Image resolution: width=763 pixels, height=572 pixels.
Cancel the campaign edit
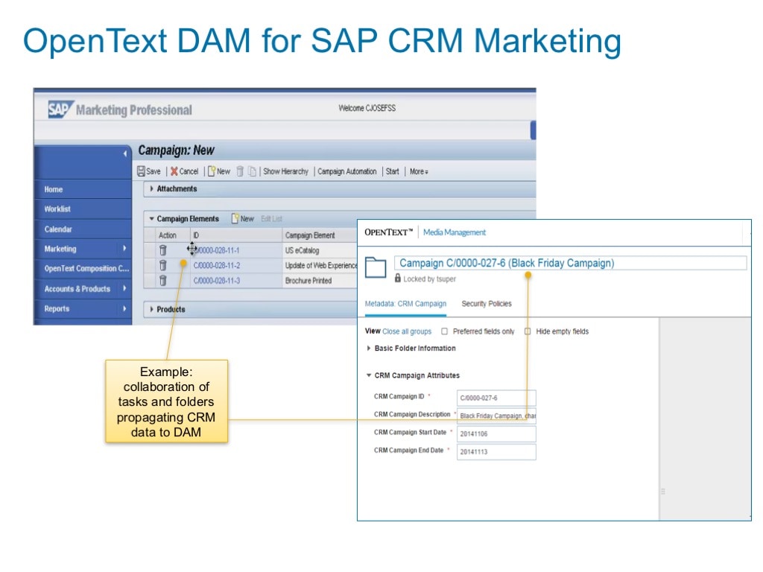tap(185, 171)
